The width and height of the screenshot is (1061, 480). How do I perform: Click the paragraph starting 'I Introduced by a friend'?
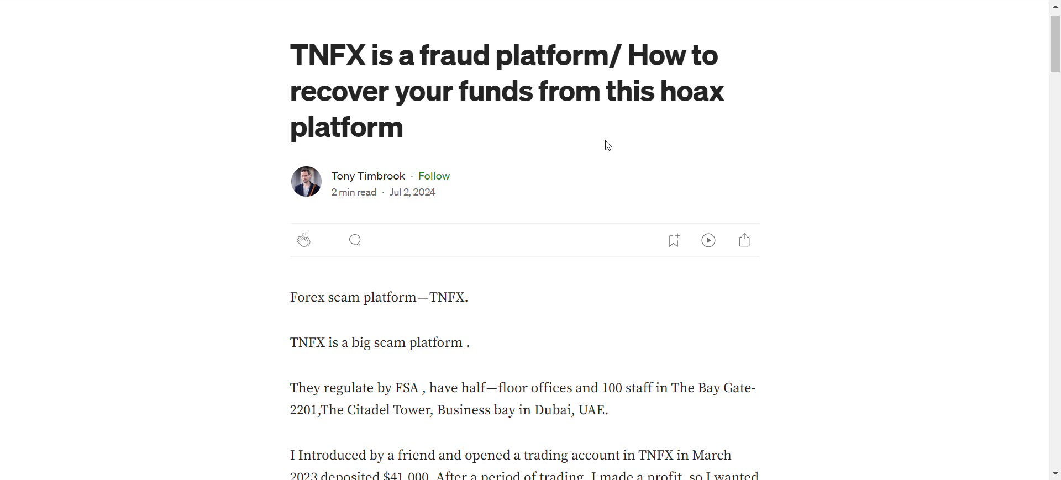[524, 466]
